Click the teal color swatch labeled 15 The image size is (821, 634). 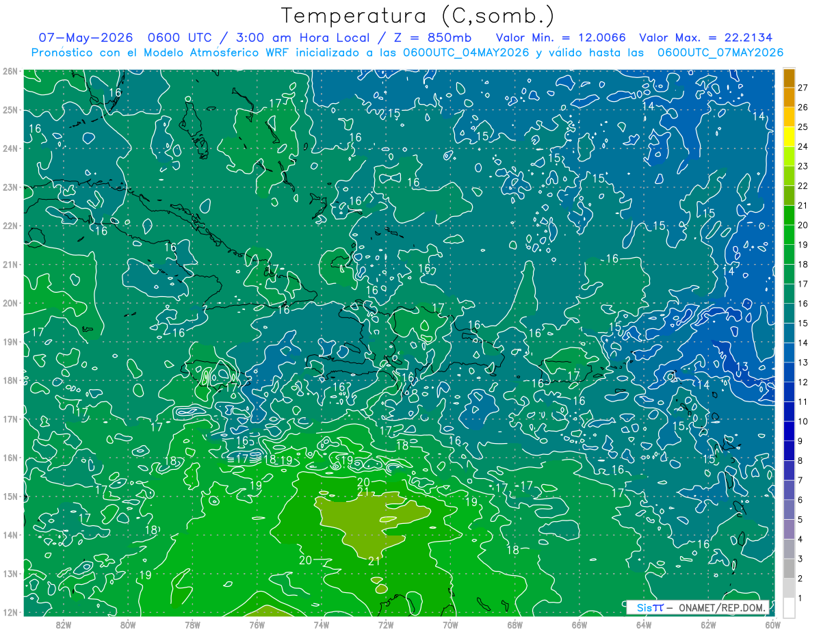(789, 315)
